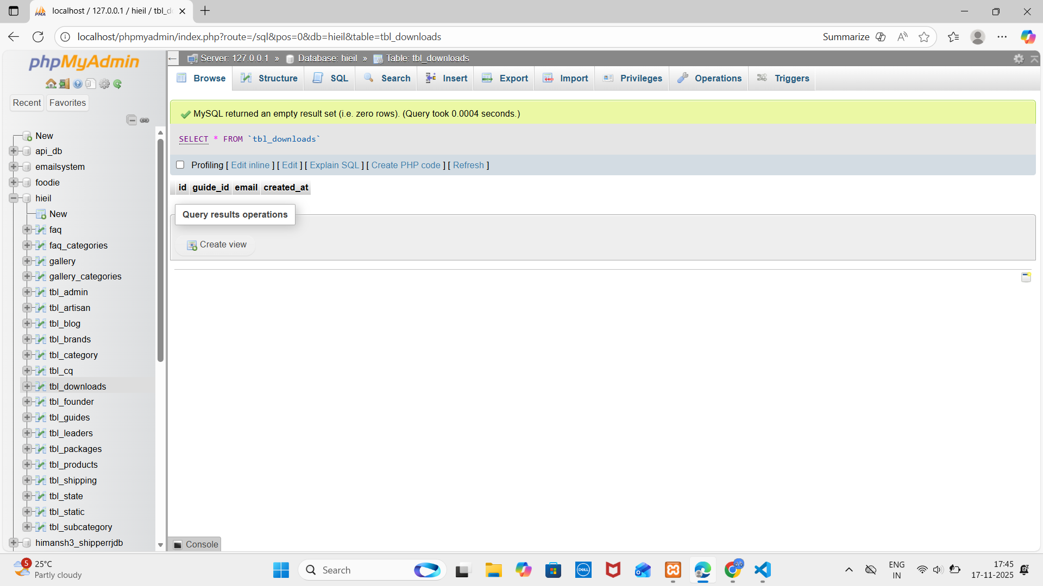Open Visual Studio Code from taskbar
The height and width of the screenshot is (586, 1043).
[x=762, y=570]
